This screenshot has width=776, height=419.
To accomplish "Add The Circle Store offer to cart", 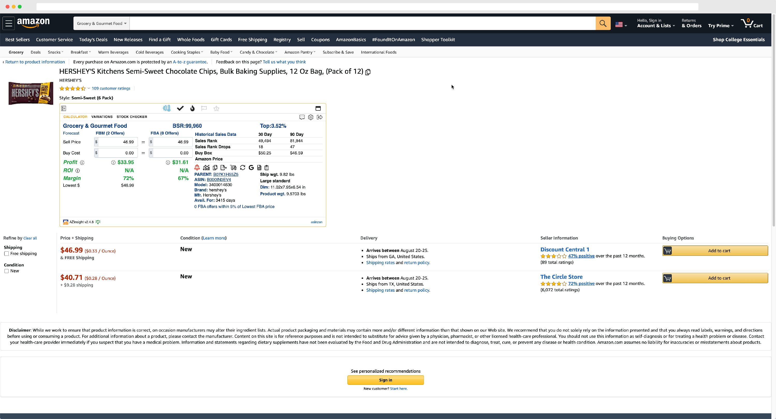I will (x=715, y=278).
